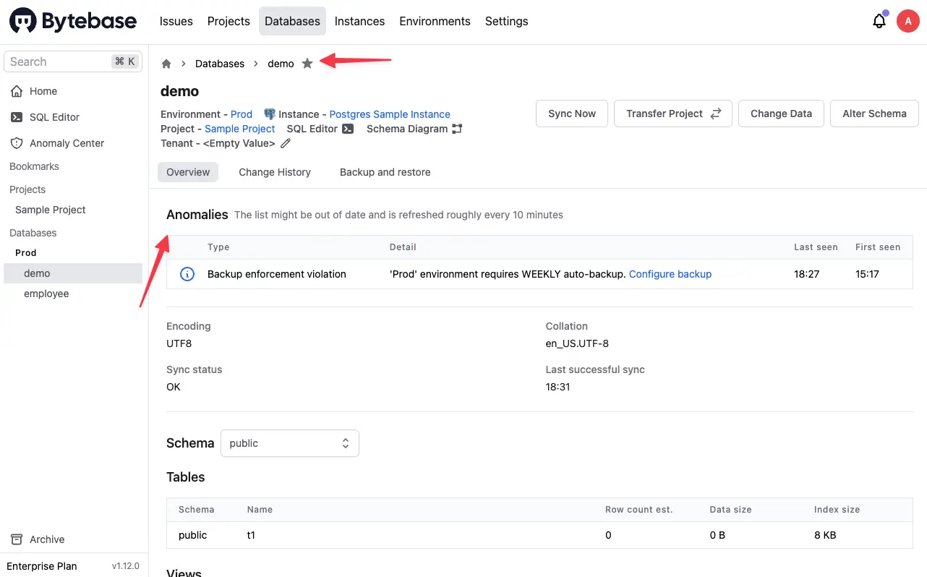927x577 pixels.
Task: Click the Alter Schema button
Action: point(874,114)
